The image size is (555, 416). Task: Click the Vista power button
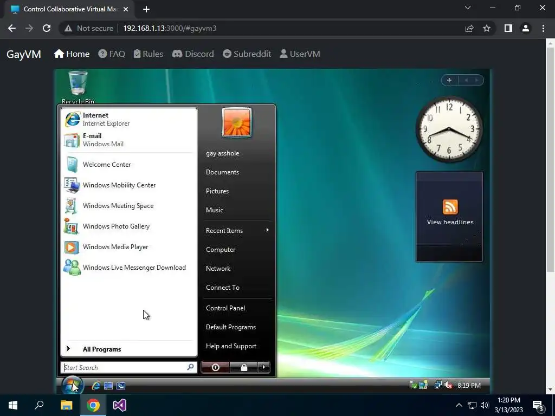tap(215, 367)
